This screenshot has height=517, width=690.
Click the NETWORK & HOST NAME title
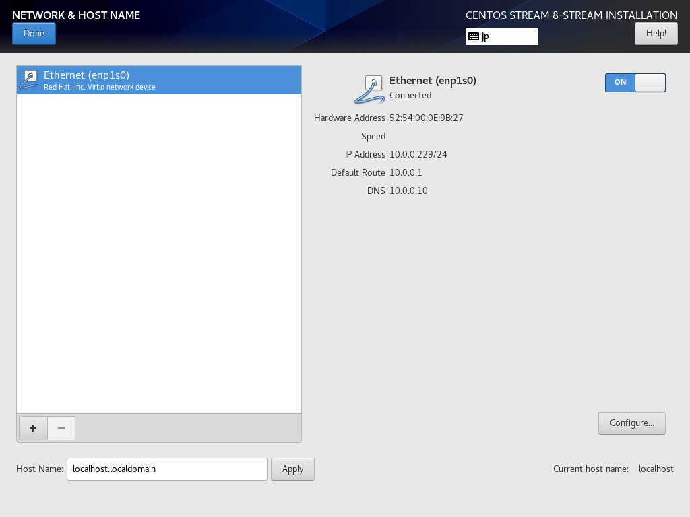76,15
